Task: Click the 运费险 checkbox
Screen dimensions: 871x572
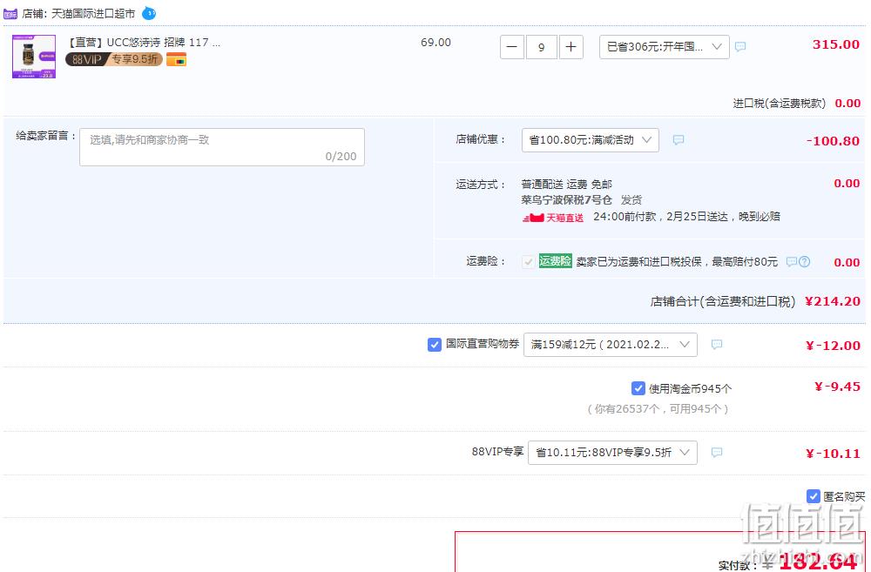Action: (529, 261)
